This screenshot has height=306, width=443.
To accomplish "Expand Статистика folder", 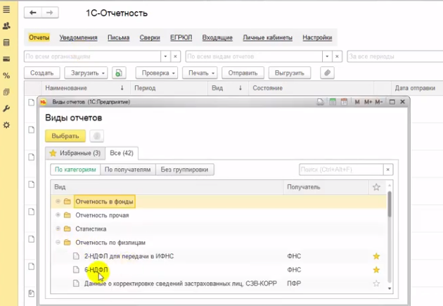I will point(58,229).
